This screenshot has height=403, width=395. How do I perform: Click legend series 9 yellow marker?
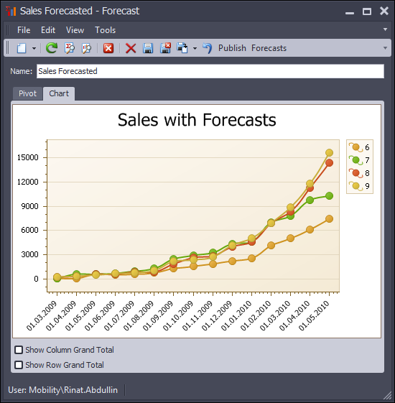pyautogui.click(x=355, y=186)
